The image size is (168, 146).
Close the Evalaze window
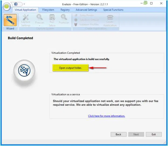click(x=161, y=3)
